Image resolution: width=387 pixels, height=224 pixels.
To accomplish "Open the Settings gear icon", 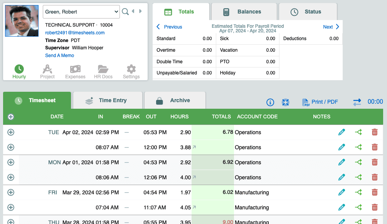I will (x=131, y=69).
